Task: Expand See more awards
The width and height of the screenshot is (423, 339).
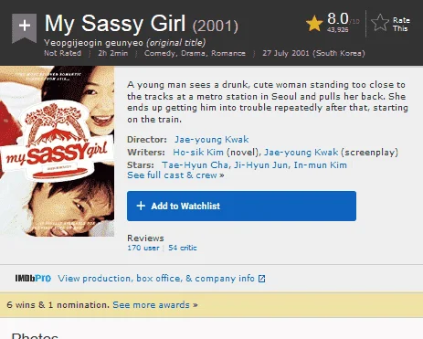Action: tap(155, 305)
